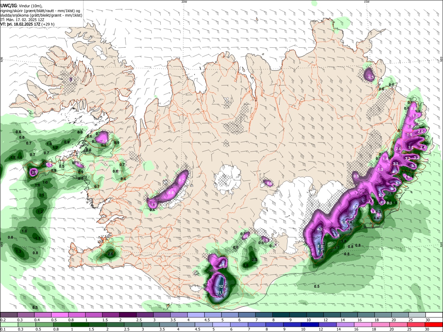Click the 20W longitude label
The height and width of the screenshot is (332, 443).
(x=184, y=2)
